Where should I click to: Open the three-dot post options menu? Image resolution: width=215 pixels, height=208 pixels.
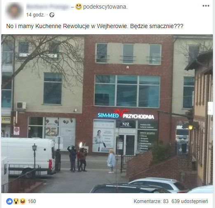206,6
